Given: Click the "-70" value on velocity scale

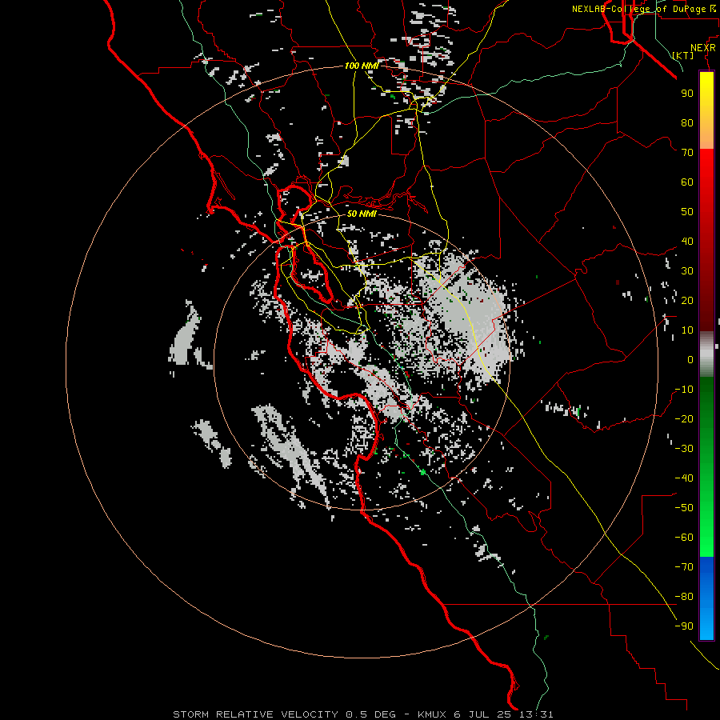Looking at the screenshot, I should [684, 567].
